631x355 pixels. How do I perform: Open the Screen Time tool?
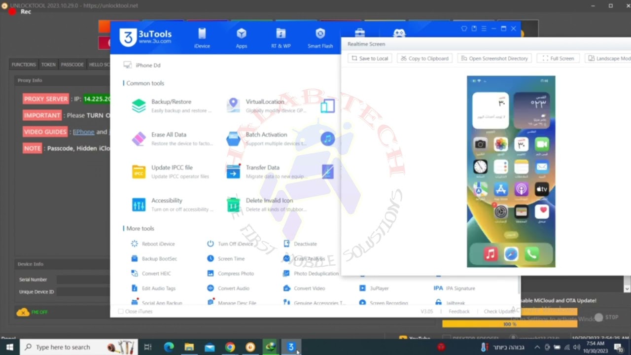click(x=226, y=258)
